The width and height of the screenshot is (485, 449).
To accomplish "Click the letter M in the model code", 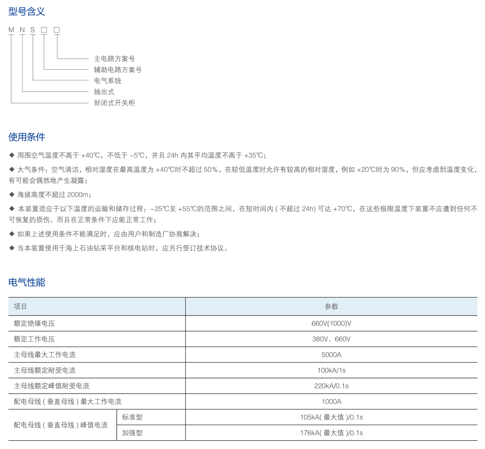I will pyautogui.click(x=11, y=30).
